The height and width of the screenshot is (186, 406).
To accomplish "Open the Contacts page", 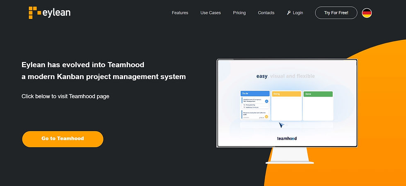I will (266, 13).
